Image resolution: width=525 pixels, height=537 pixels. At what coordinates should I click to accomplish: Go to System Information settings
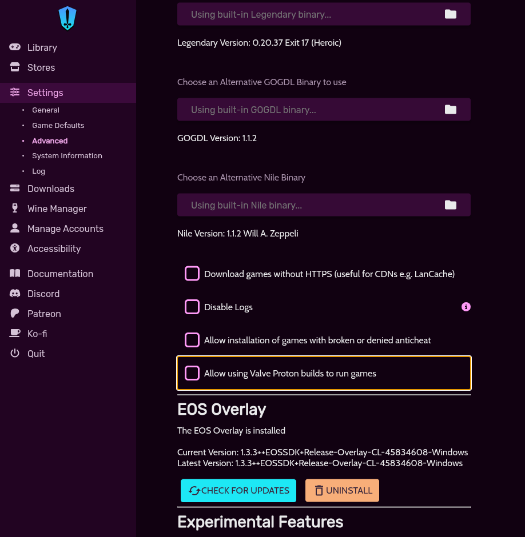click(x=67, y=156)
